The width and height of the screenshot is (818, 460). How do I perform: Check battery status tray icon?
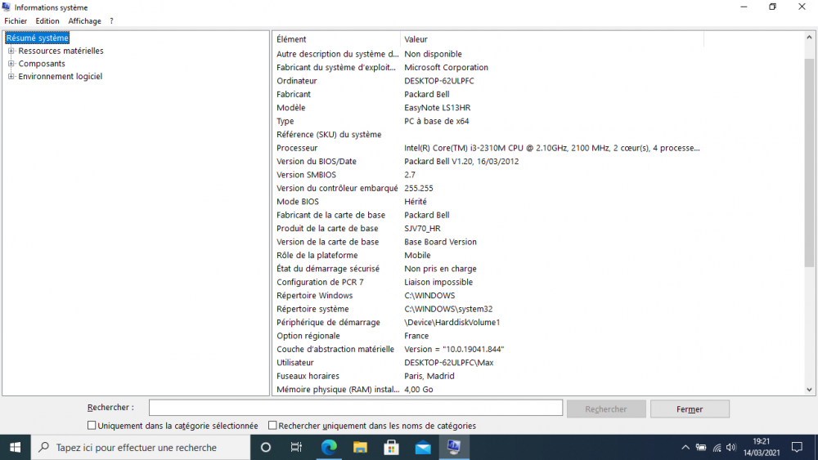point(701,447)
